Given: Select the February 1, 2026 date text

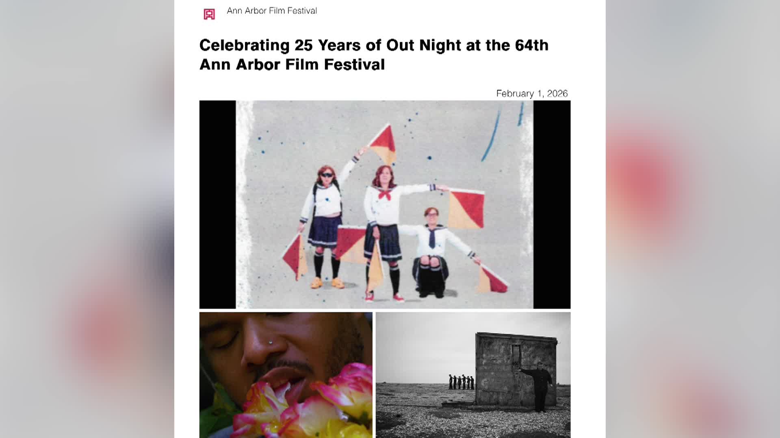Looking at the screenshot, I should tap(532, 94).
